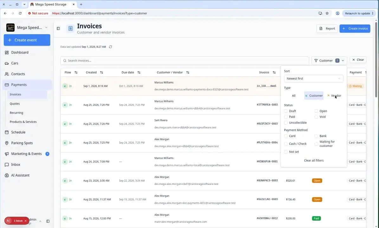Image resolution: width=379 pixels, height=228 pixels.
Task: Sort by Due date column arrows
Action: (x=139, y=73)
